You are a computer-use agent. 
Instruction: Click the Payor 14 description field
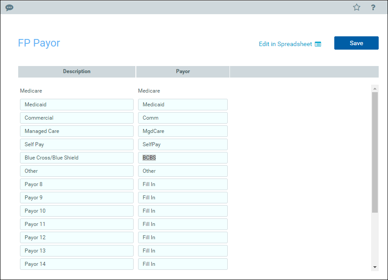(x=77, y=264)
